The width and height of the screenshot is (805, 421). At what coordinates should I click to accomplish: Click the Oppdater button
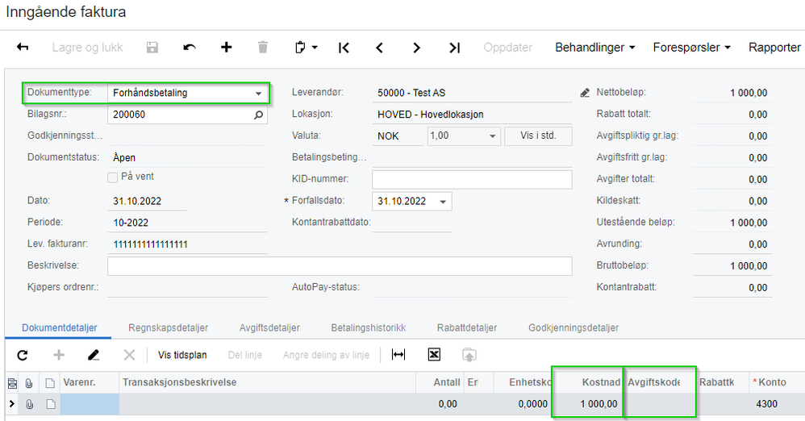507,48
